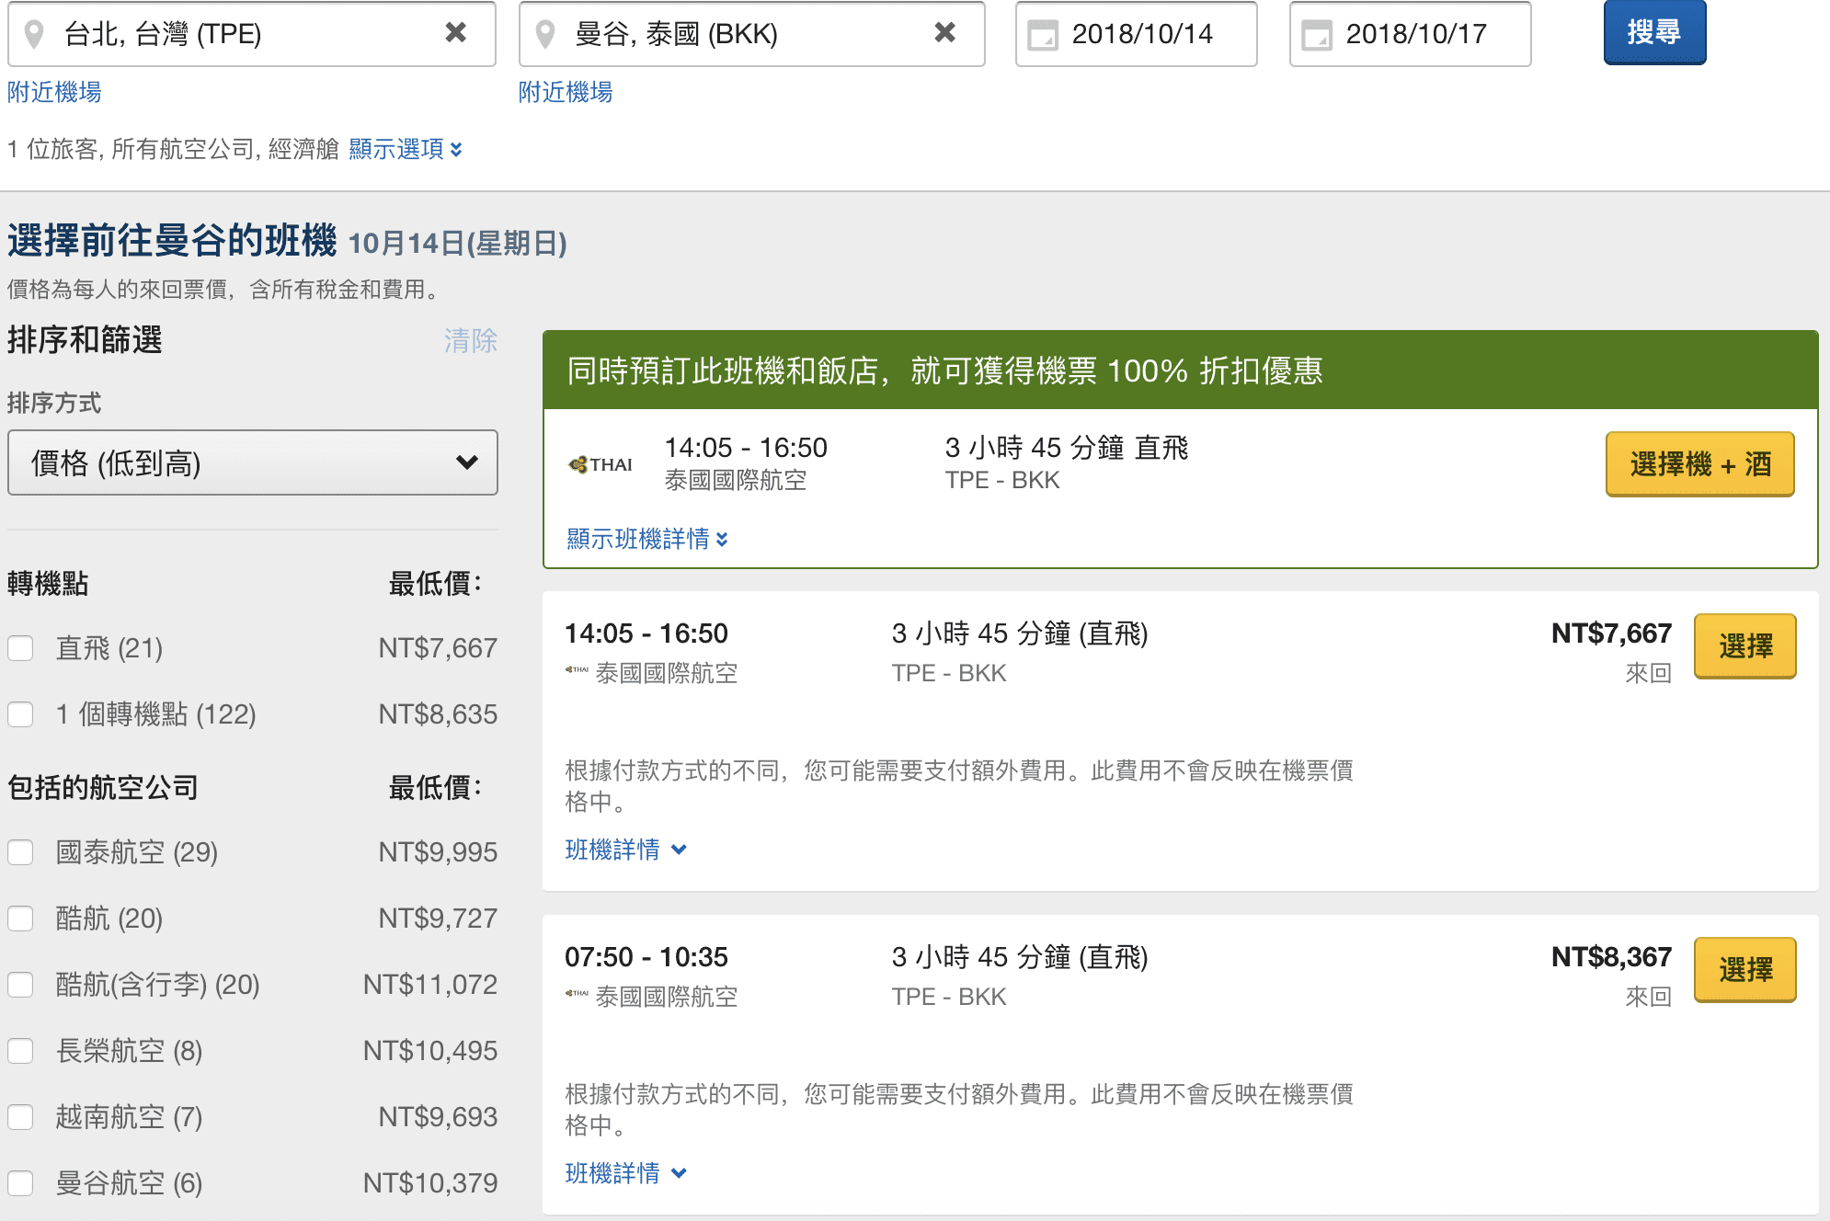This screenshot has height=1221, width=1830.
Task: Click the 選擇前往曼谷的班機 page heading
Action: 172,241
